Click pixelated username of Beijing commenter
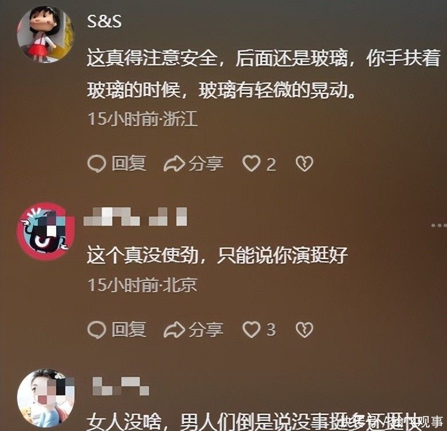 (135, 217)
